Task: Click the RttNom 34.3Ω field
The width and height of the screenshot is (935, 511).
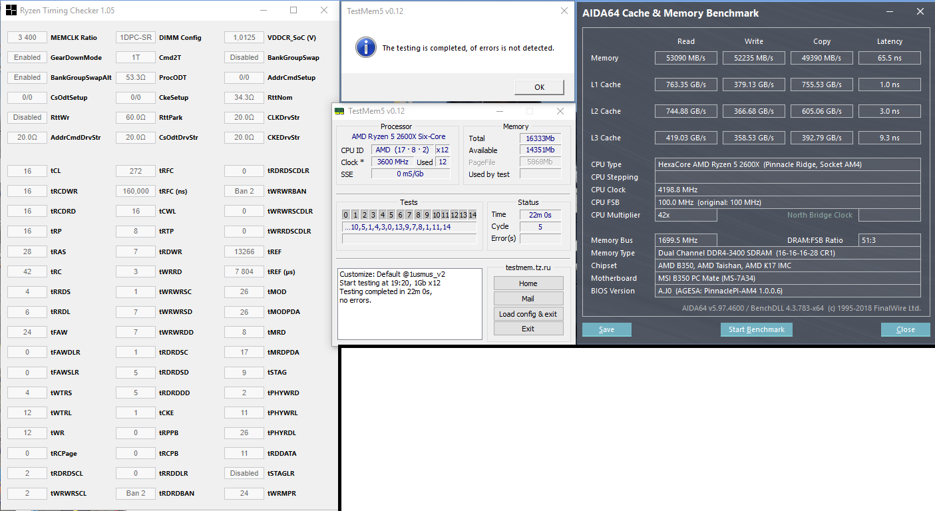Action: pyautogui.click(x=244, y=97)
